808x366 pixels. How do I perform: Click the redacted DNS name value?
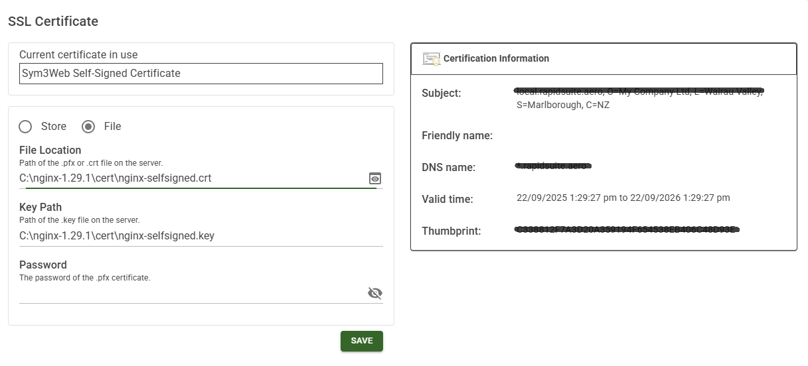click(x=553, y=165)
